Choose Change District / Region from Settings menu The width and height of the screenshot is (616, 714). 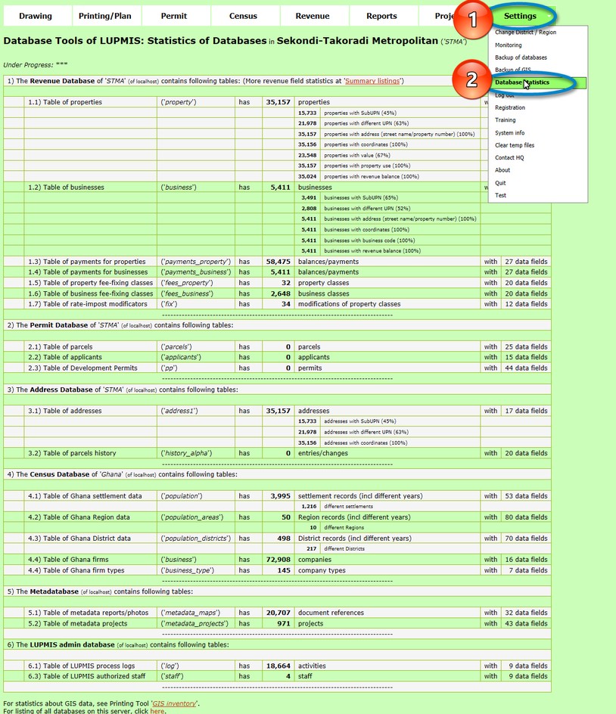click(525, 33)
